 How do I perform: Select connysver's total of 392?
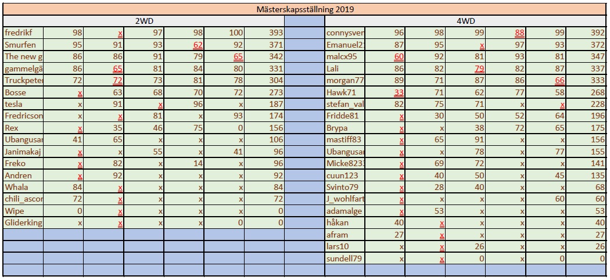[586, 33]
